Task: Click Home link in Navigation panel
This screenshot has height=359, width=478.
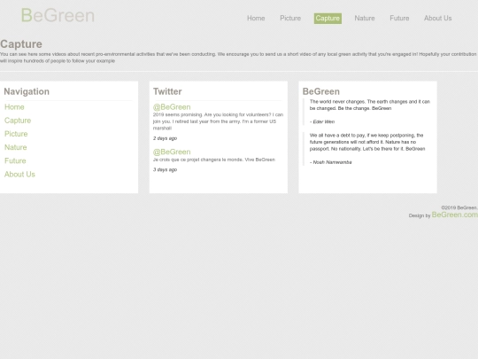Action: point(14,107)
